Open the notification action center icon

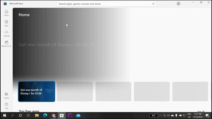pyautogui.click(x=207, y=115)
